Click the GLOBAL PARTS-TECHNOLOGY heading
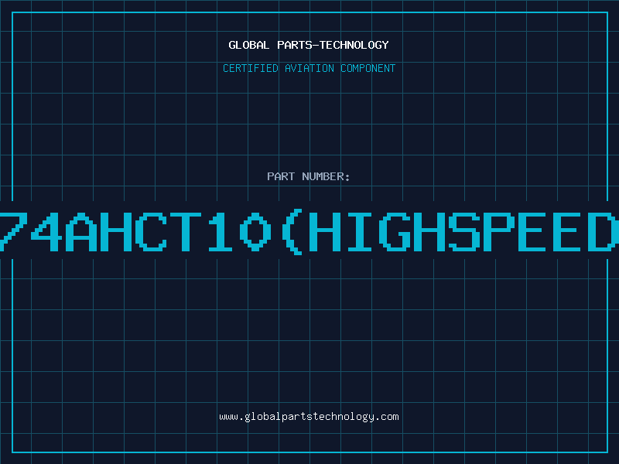 [309, 45]
